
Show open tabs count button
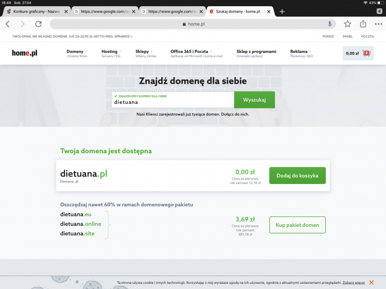[x=378, y=11]
